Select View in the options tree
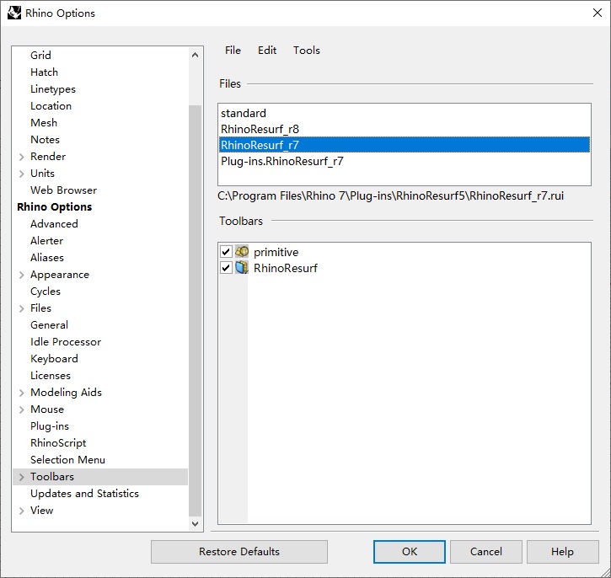611x578 pixels. [41, 511]
